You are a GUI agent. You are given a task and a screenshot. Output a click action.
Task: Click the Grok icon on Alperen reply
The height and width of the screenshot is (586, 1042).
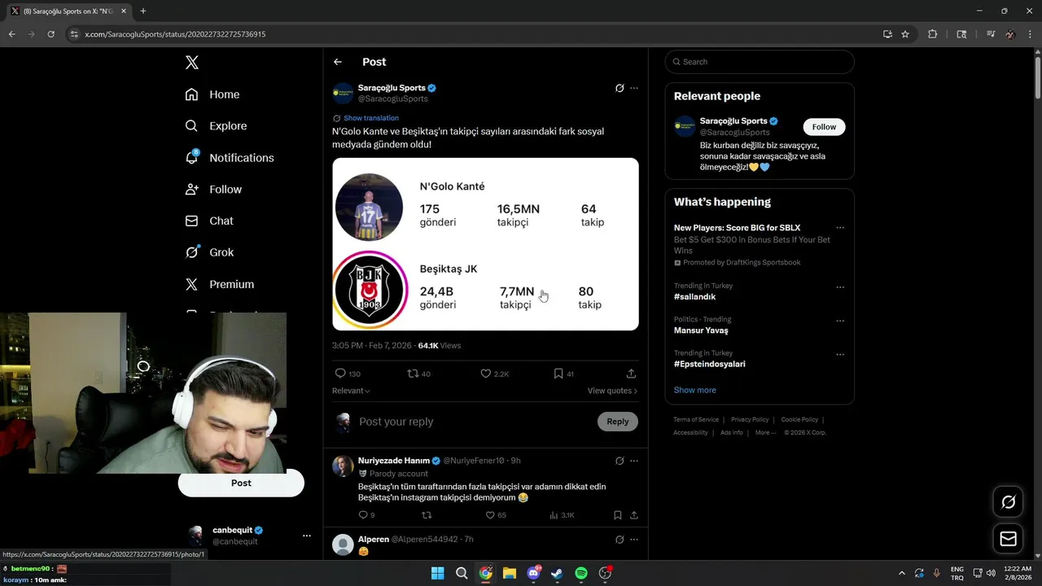pos(620,540)
